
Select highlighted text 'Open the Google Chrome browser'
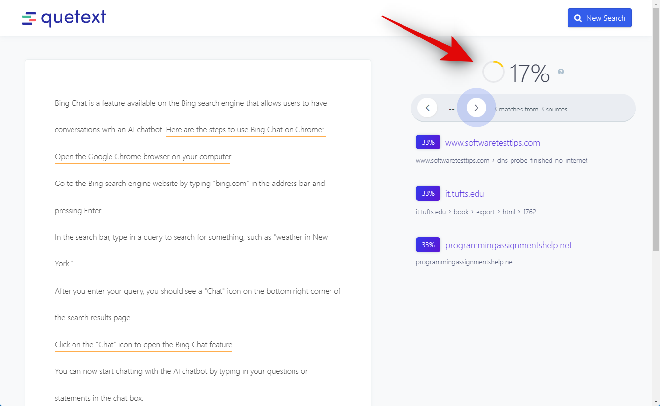coord(143,157)
